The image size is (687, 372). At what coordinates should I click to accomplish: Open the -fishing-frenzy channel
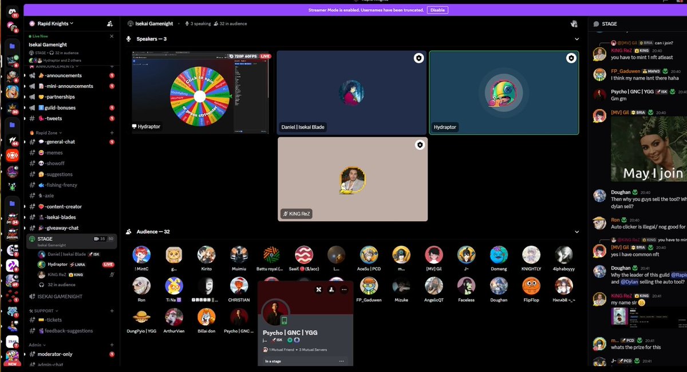coord(72,185)
